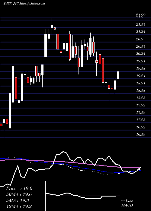Click the 21.24 price axis label
Image resolution: width=151 pixels, height=211 pixels.
click(x=141, y=32)
